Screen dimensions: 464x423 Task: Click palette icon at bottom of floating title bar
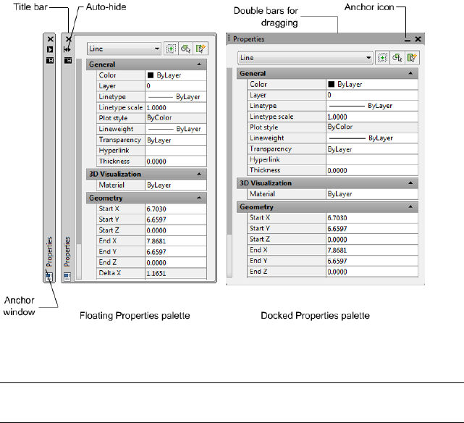tap(67, 277)
